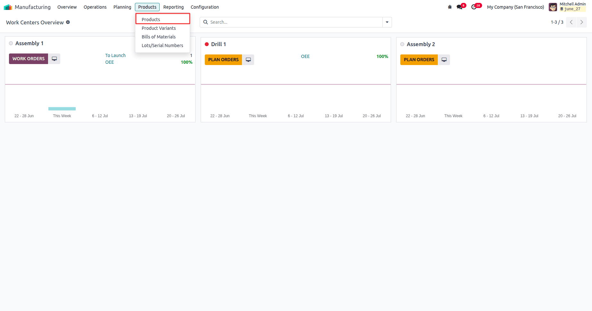Viewport: 592px width, 311px height.
Task: Select Product Variants menu entry
Action: 163,28
